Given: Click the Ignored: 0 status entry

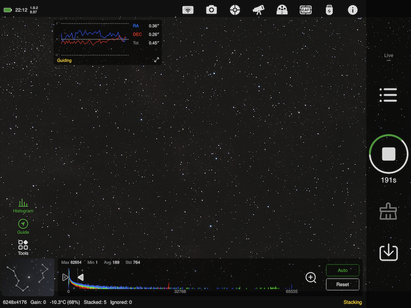Looking at the screenshot, I should (121, 302).
